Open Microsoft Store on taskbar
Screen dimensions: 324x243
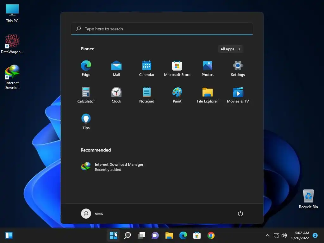pos(197,235)
